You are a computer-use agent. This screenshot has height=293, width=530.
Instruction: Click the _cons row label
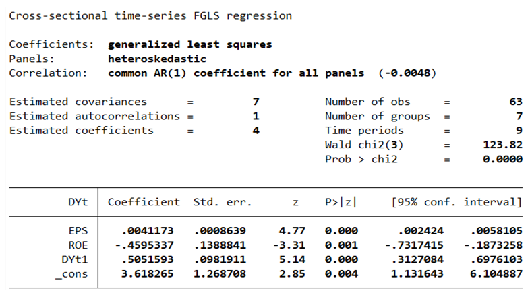pos(73,273)
